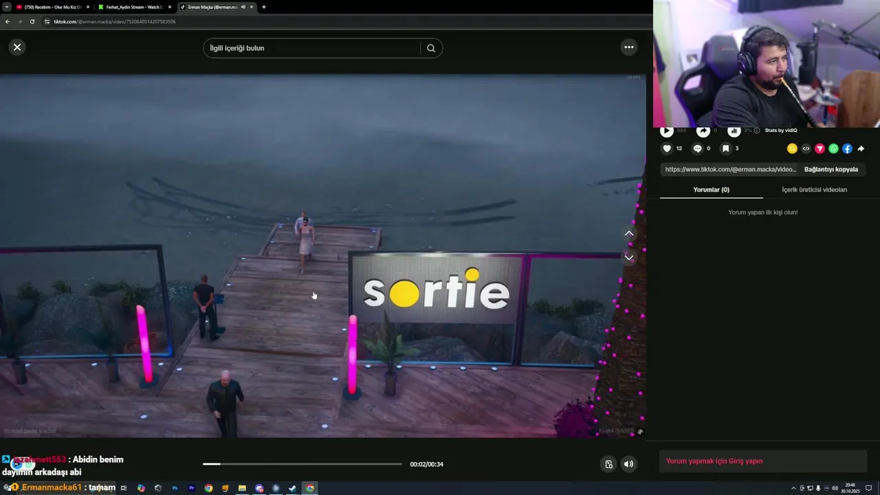Mute the video with speaker button
This screenshot has height=495, width=880.
click(x=628, y=464)
